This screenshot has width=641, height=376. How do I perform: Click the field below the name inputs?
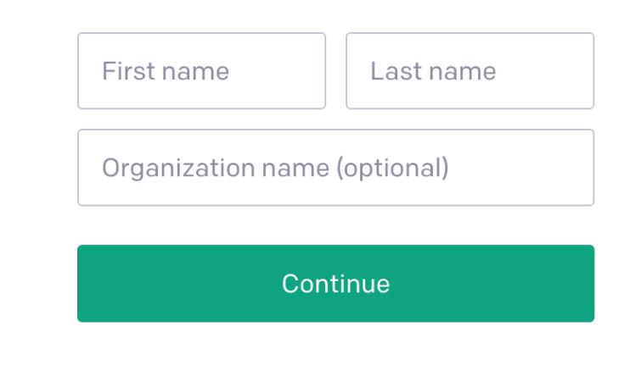[335, 168]
